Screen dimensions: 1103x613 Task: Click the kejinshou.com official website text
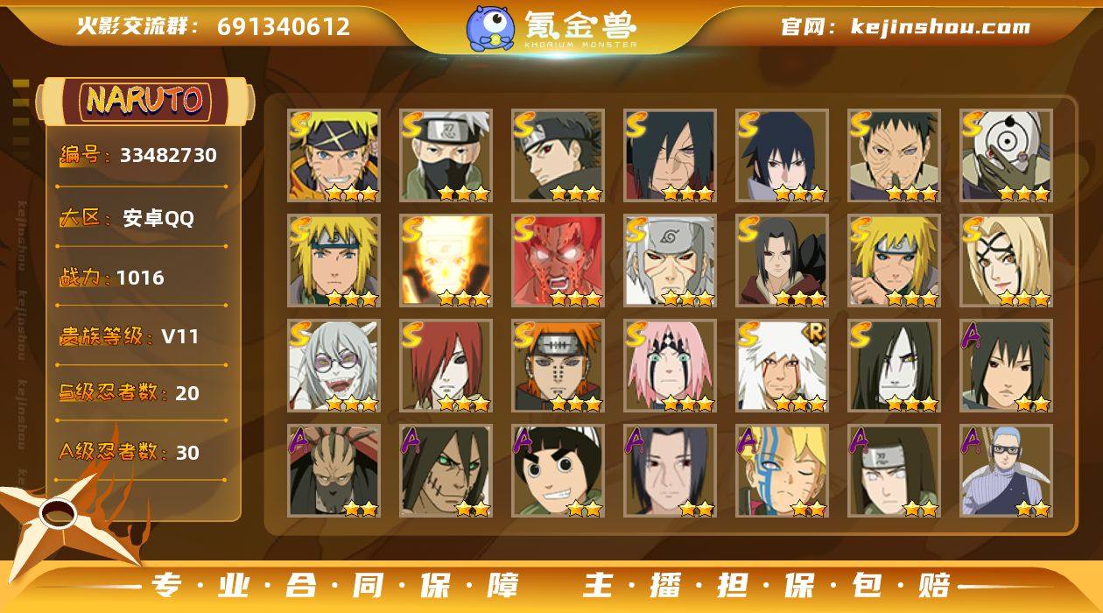tap(940, 26)
